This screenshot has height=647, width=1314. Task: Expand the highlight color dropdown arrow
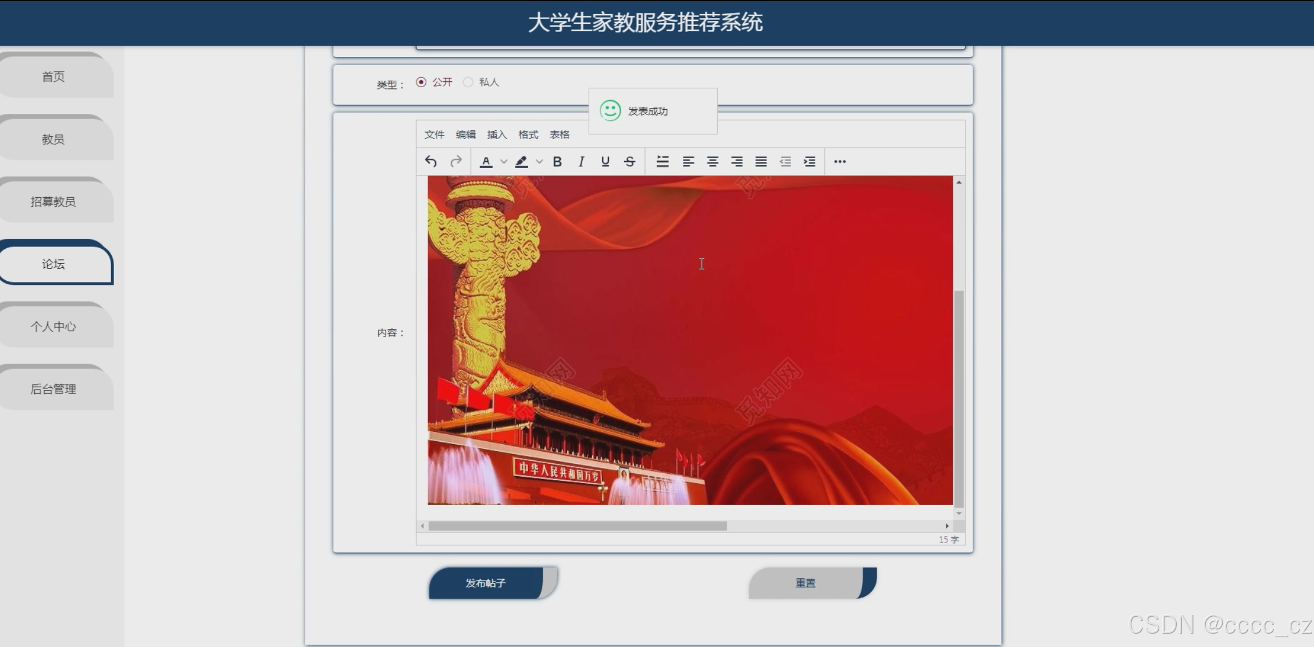click(539, 162)
